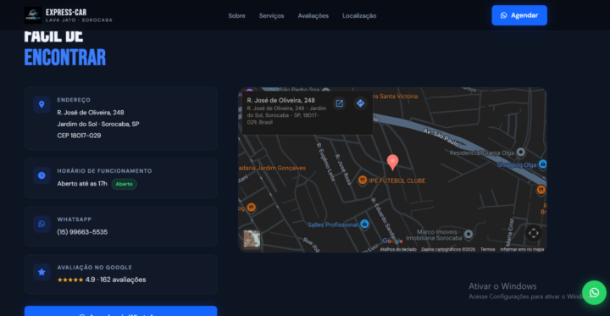Viewport: 610px width, 316px height.
Task: Open the Avaliações nav link
Action: (x=313, y=16)
